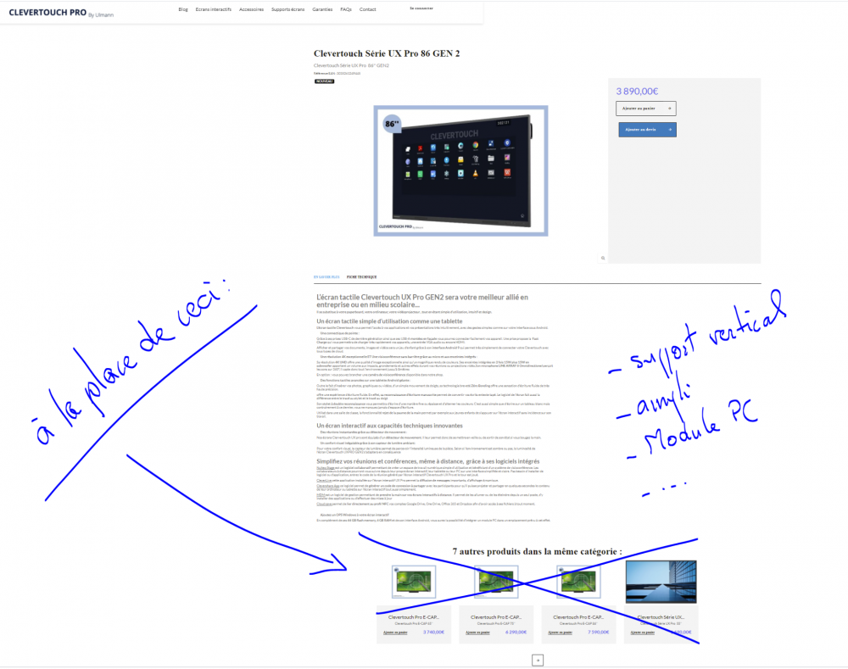This screenshot has width=848, height=669.
Task: Open the FAQs page
Action: coord(346,9)
